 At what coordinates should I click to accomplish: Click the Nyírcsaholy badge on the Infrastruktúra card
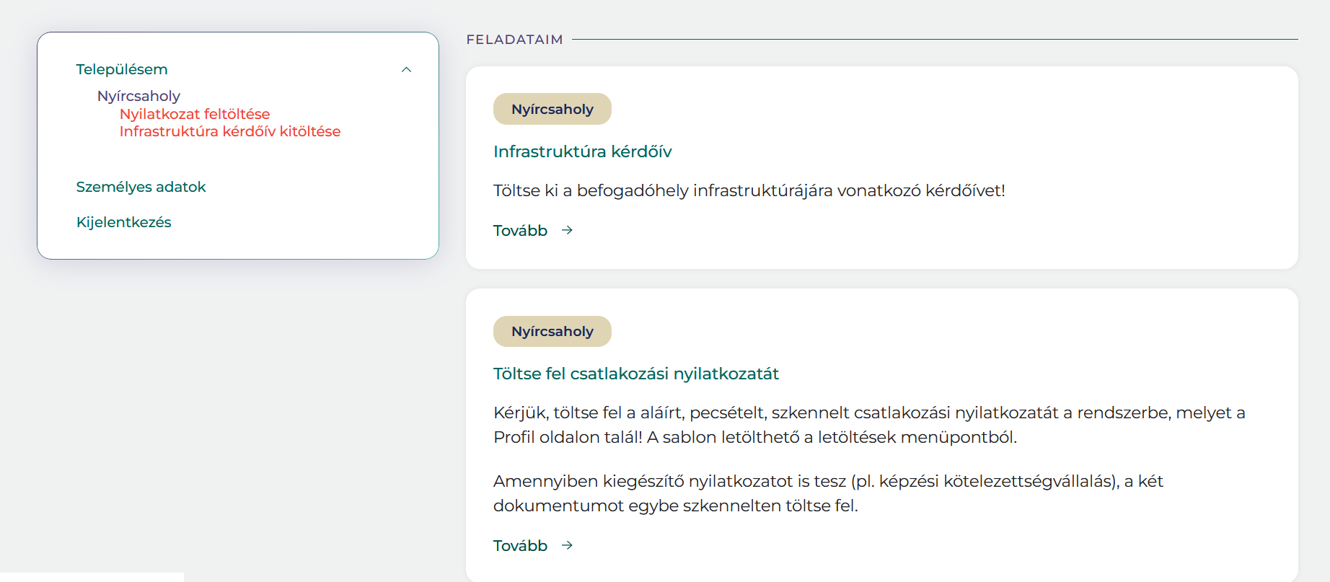tap(552, 109)
